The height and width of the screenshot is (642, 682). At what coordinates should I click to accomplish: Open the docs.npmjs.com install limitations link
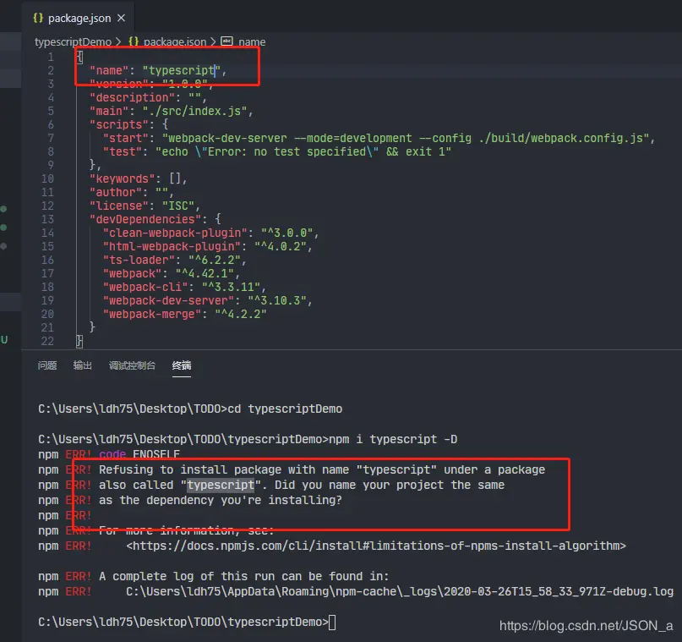coord(376,546)
